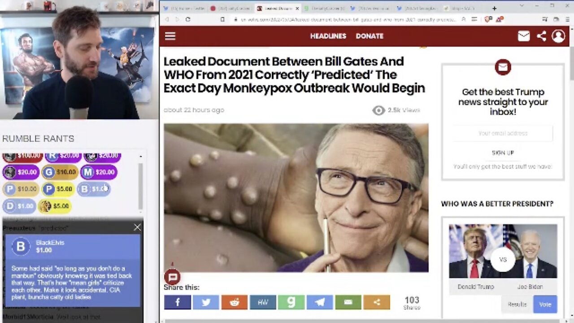
Task: Select the G $10.00 rant
Action: 60,172
